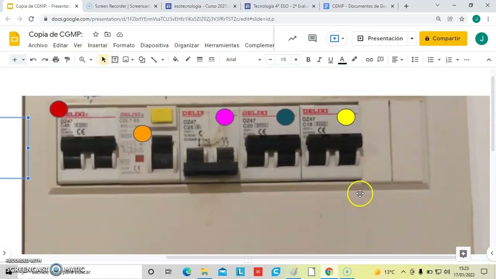Click the Insert link icon
Image resolution: width=496 pixels, height=279 pixels.
pyautogui.click(x=369, y=60)
